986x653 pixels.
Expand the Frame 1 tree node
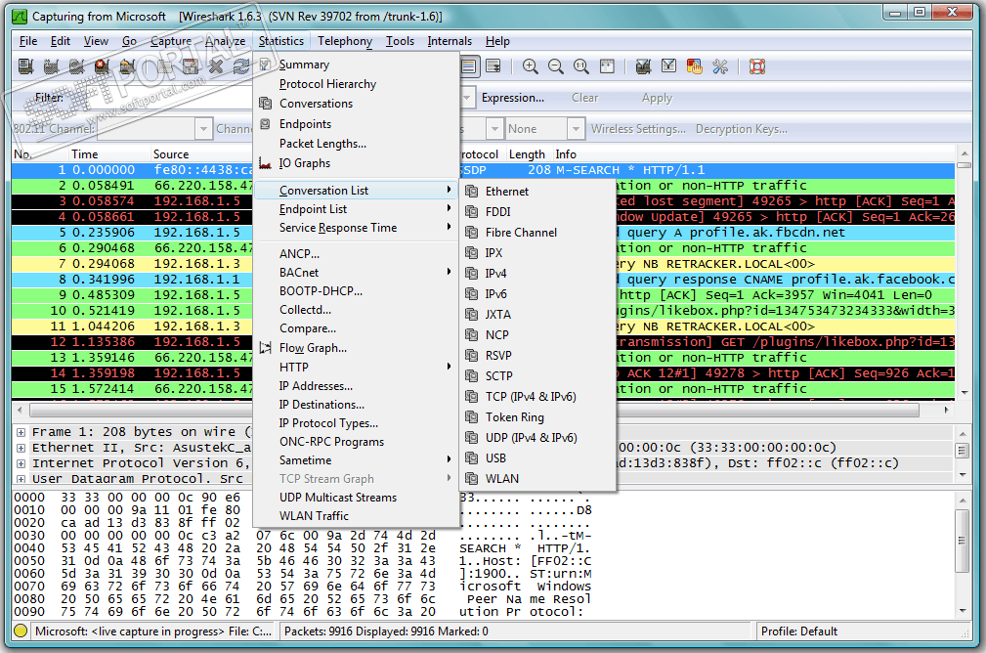tap(21, 432)
